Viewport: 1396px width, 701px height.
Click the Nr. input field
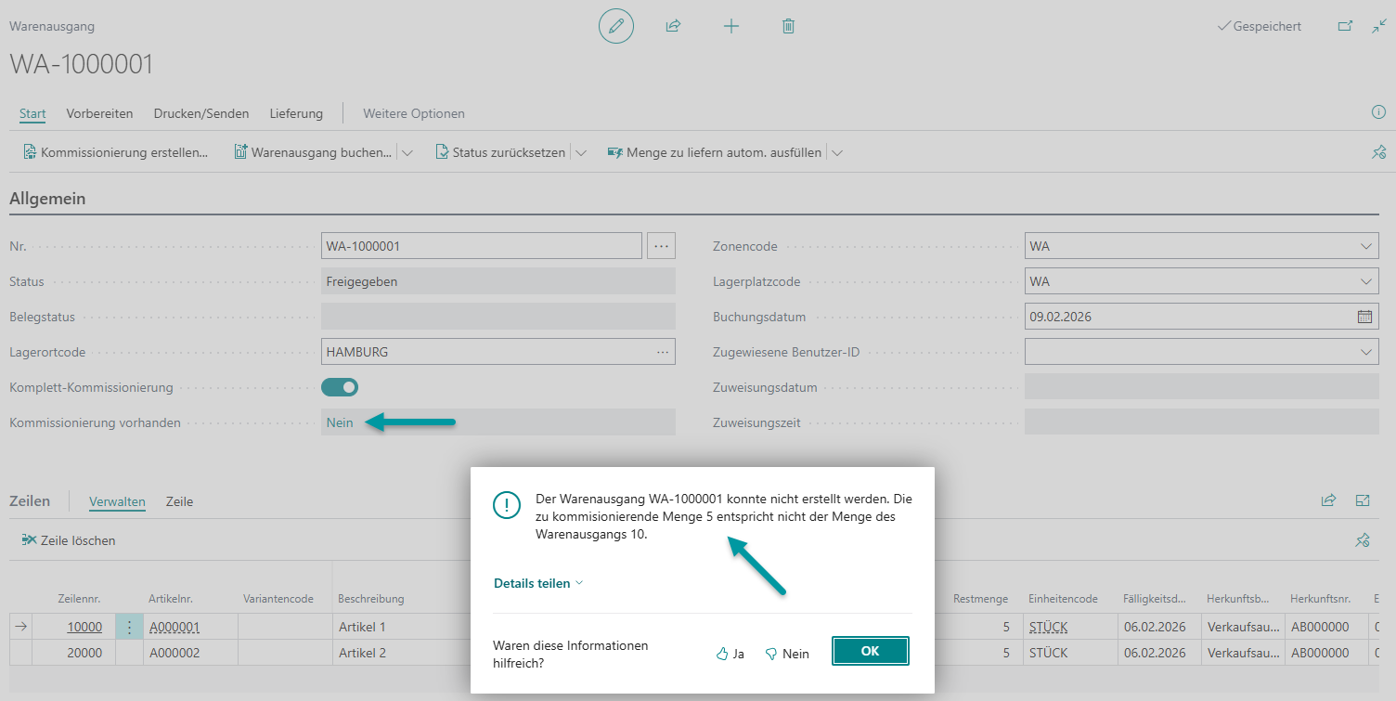pyautogui.click(x=481, y=246)
